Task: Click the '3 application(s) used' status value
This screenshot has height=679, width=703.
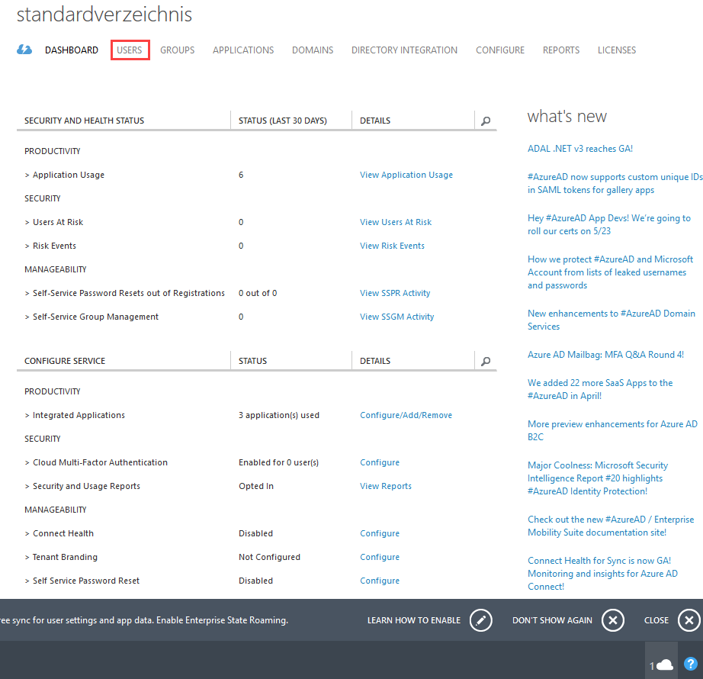Action: click(279, 415)
